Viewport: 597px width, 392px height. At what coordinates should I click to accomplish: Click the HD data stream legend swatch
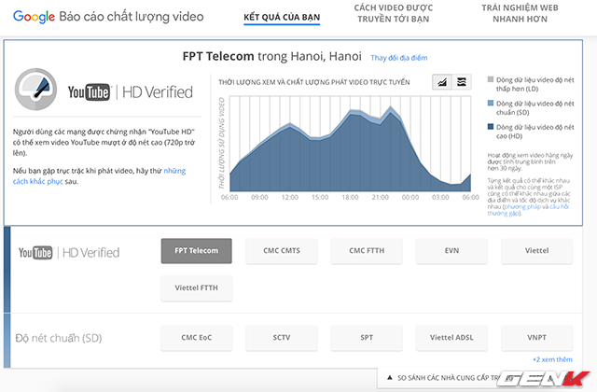click(491, 127)
